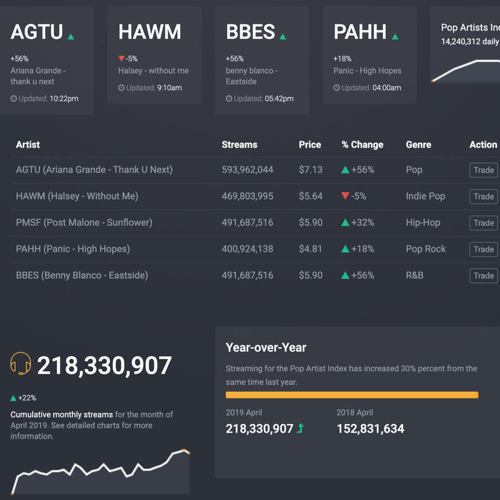
Task: Click the Artist column header
Action: tap(28, 144)
